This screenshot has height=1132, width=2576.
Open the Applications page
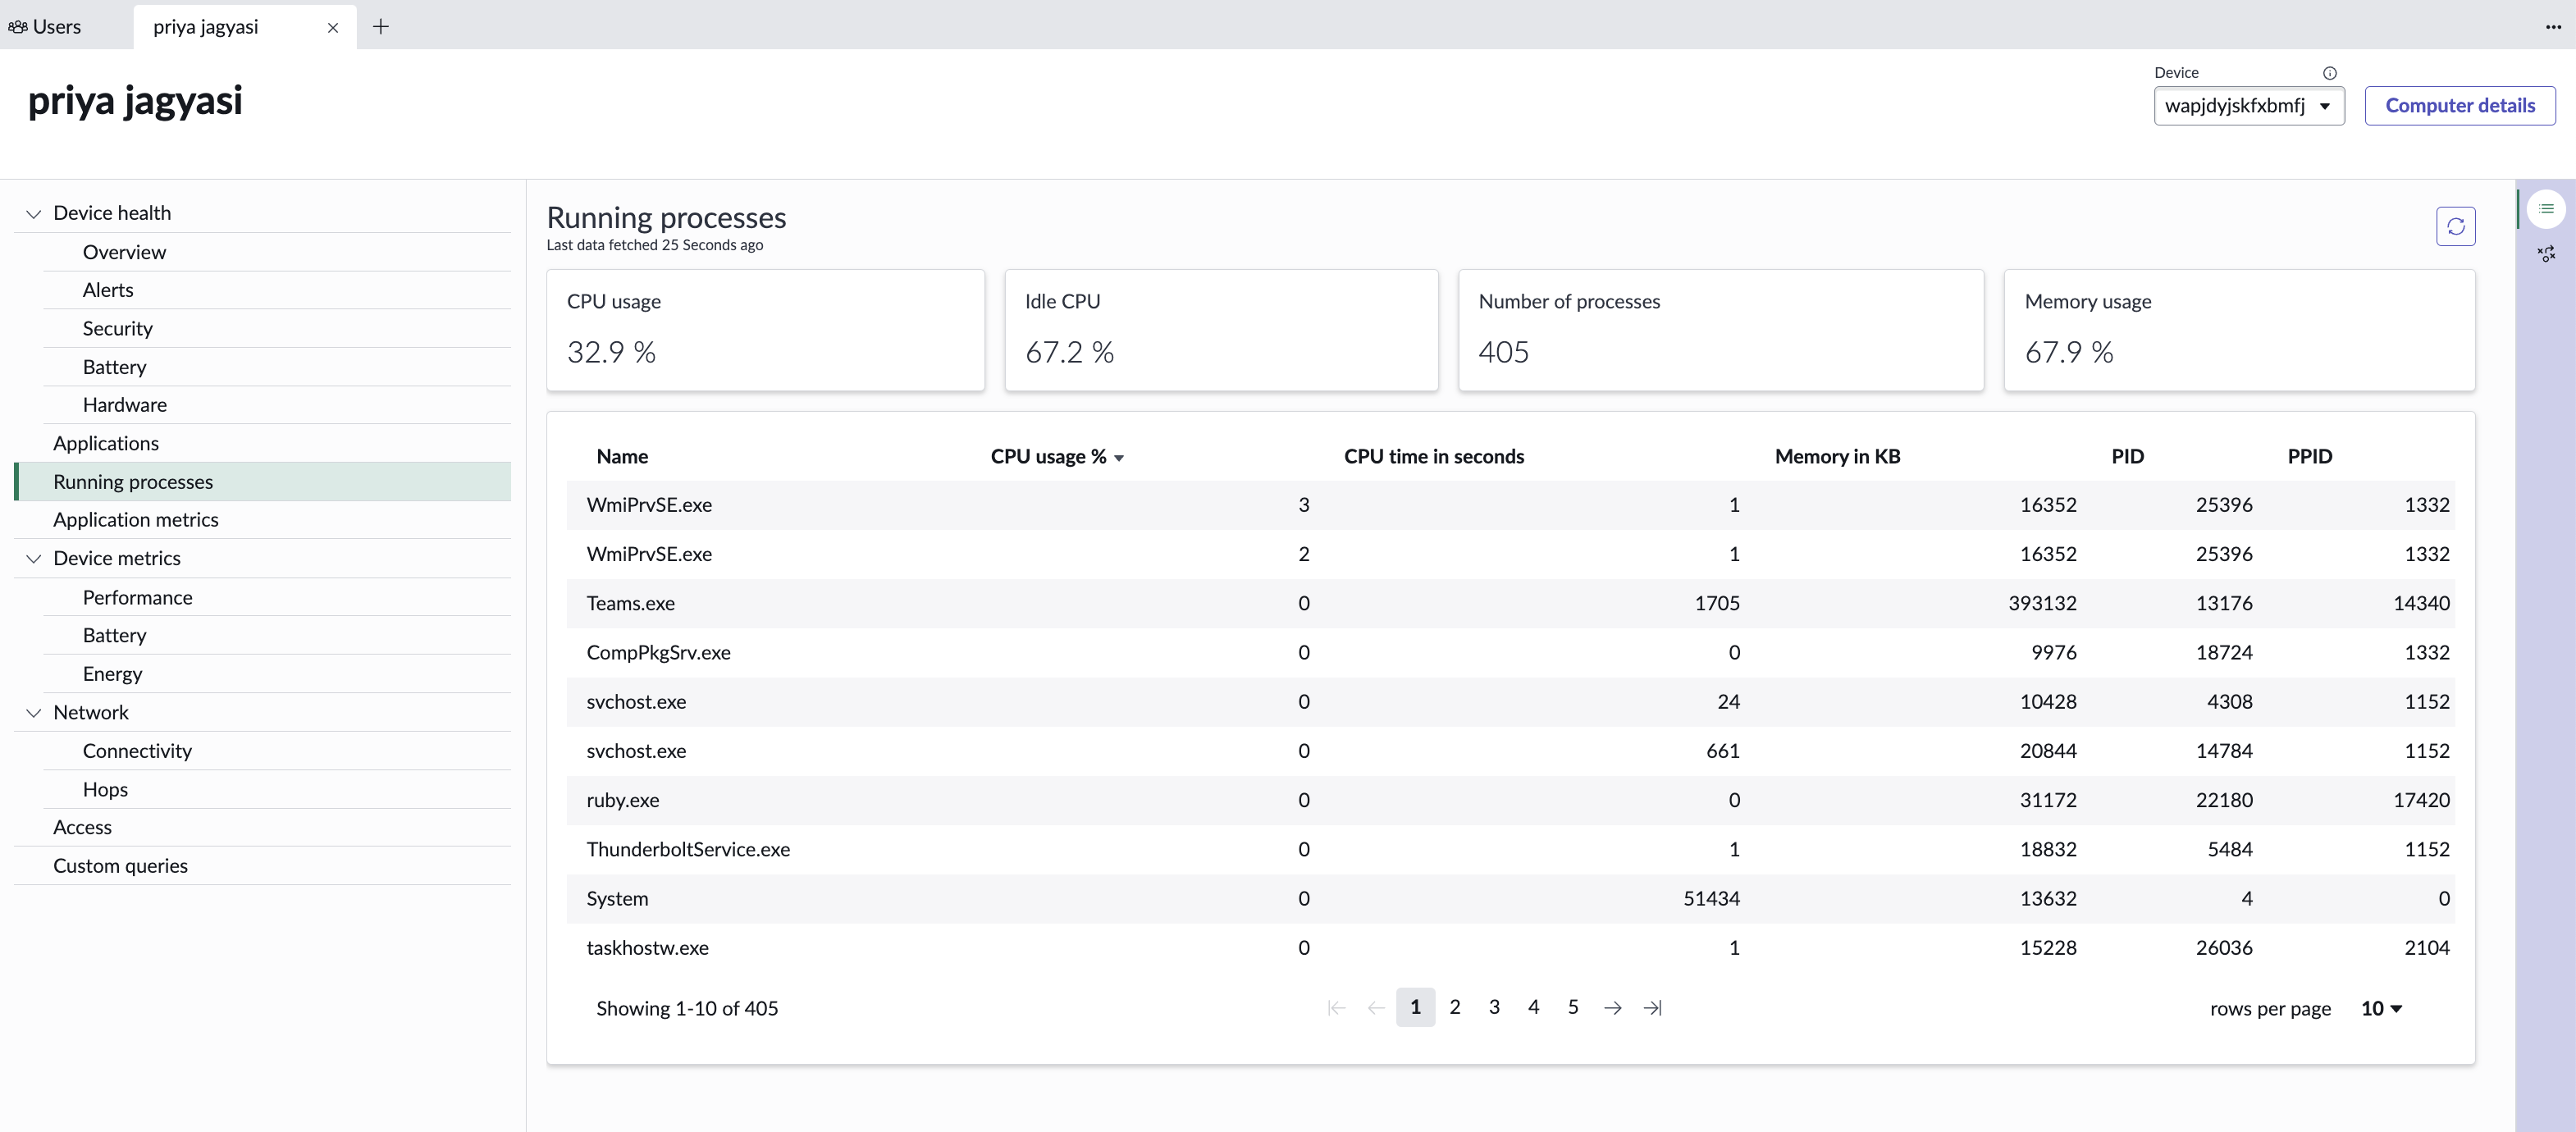[106, 444]
